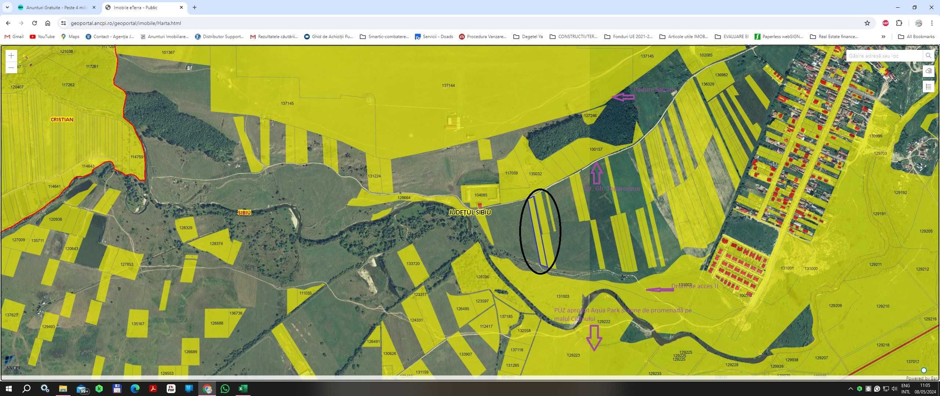940x396 pixels.
Task: Open the All Bookmarks folder
Action: (916, 37)
